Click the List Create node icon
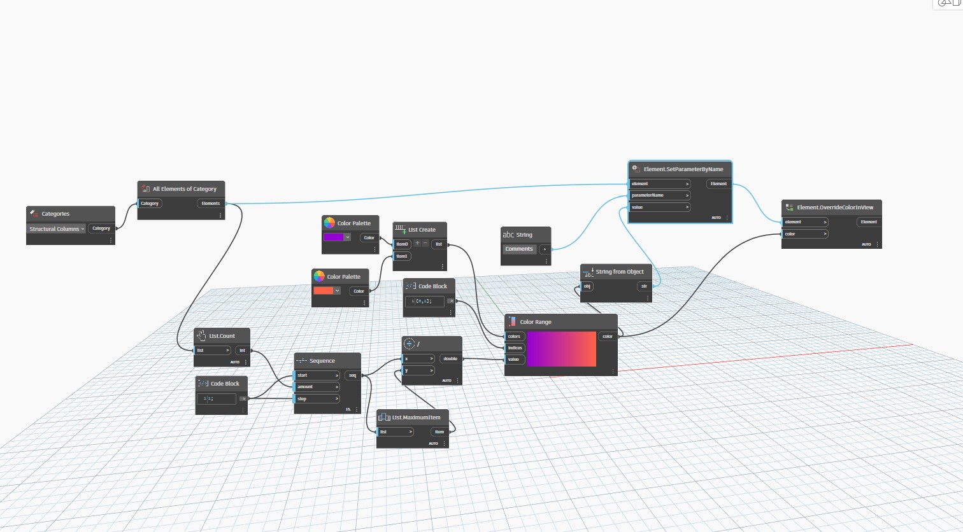The image size is (963, 532). (400, 229)
